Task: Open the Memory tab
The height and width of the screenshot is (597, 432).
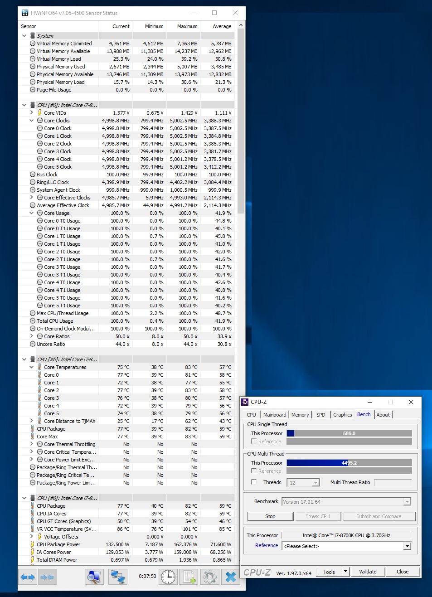Action: click(300, 415)
